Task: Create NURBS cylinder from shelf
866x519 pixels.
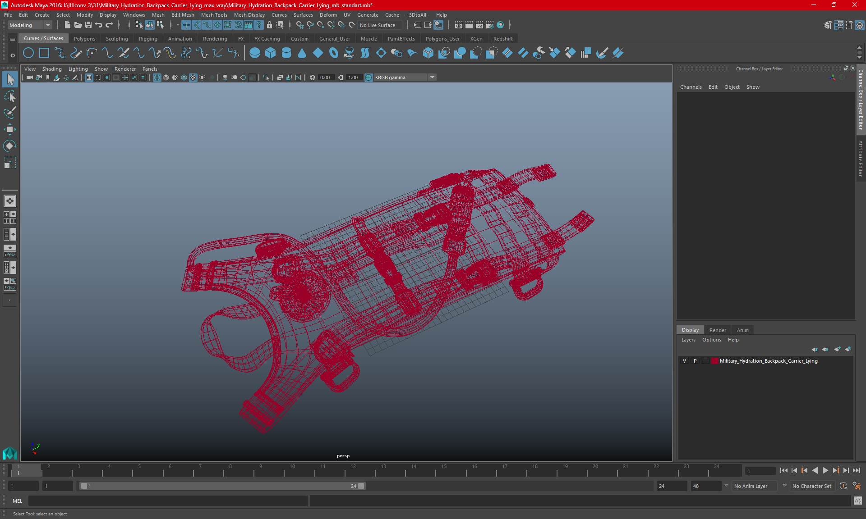Action: point(286,53)
